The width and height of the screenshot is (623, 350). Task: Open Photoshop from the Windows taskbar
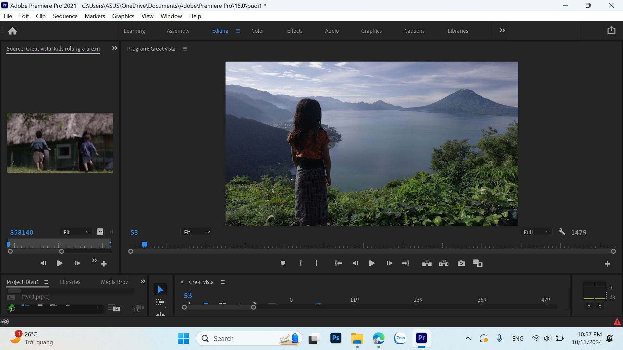coord(336,338)
